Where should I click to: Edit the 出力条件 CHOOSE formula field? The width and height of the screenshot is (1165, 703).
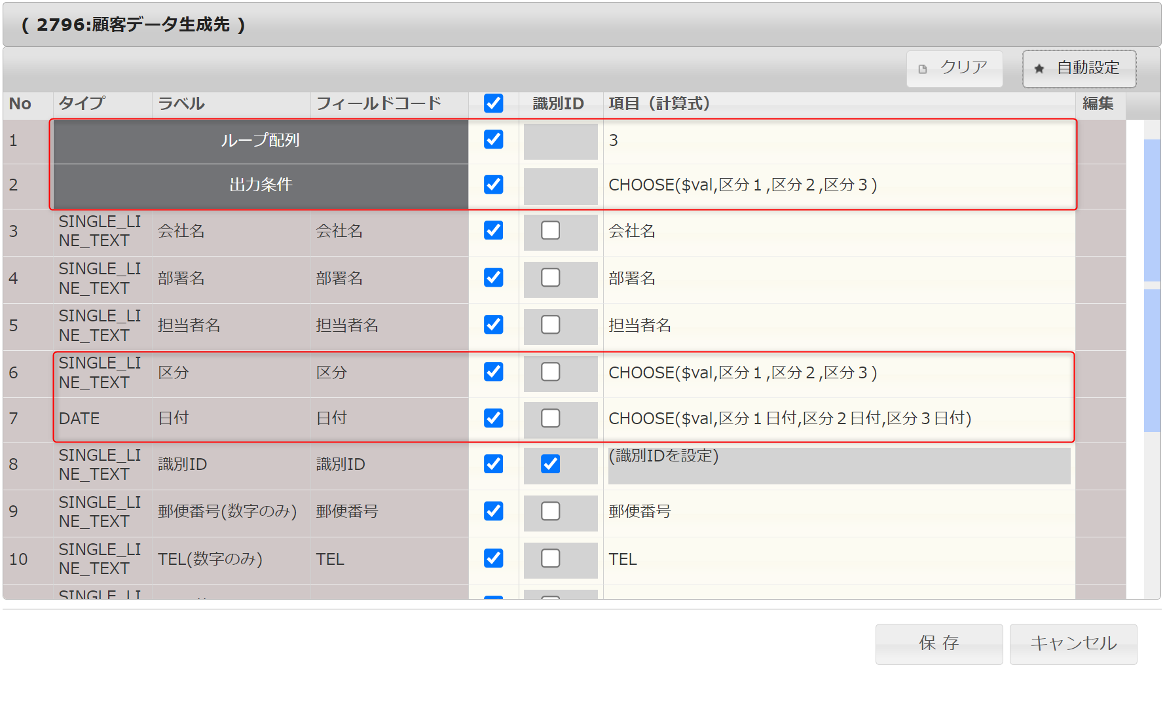tap(839, 185)
